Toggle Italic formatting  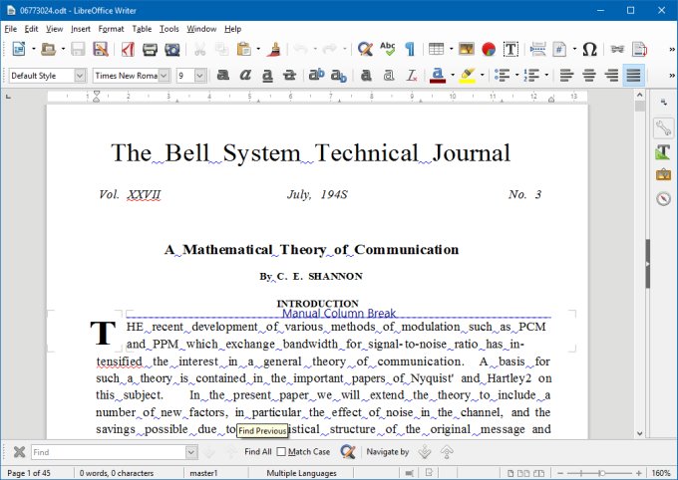point(245,75)
